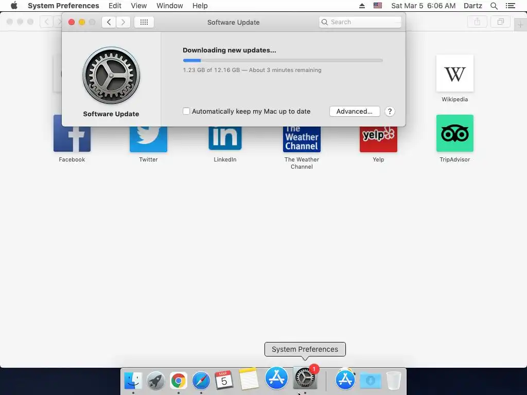
Task: Open LinkedIn favorite in Safari
Action: (225, 145)
